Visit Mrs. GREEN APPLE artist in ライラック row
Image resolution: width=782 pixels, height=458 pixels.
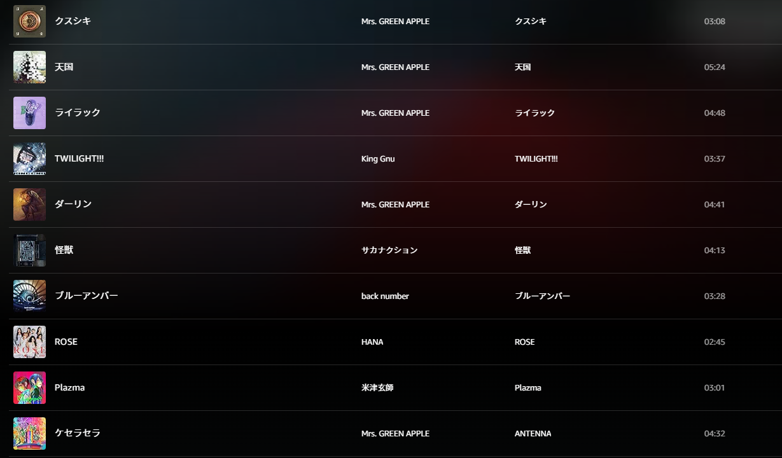(x=395, y=113)
